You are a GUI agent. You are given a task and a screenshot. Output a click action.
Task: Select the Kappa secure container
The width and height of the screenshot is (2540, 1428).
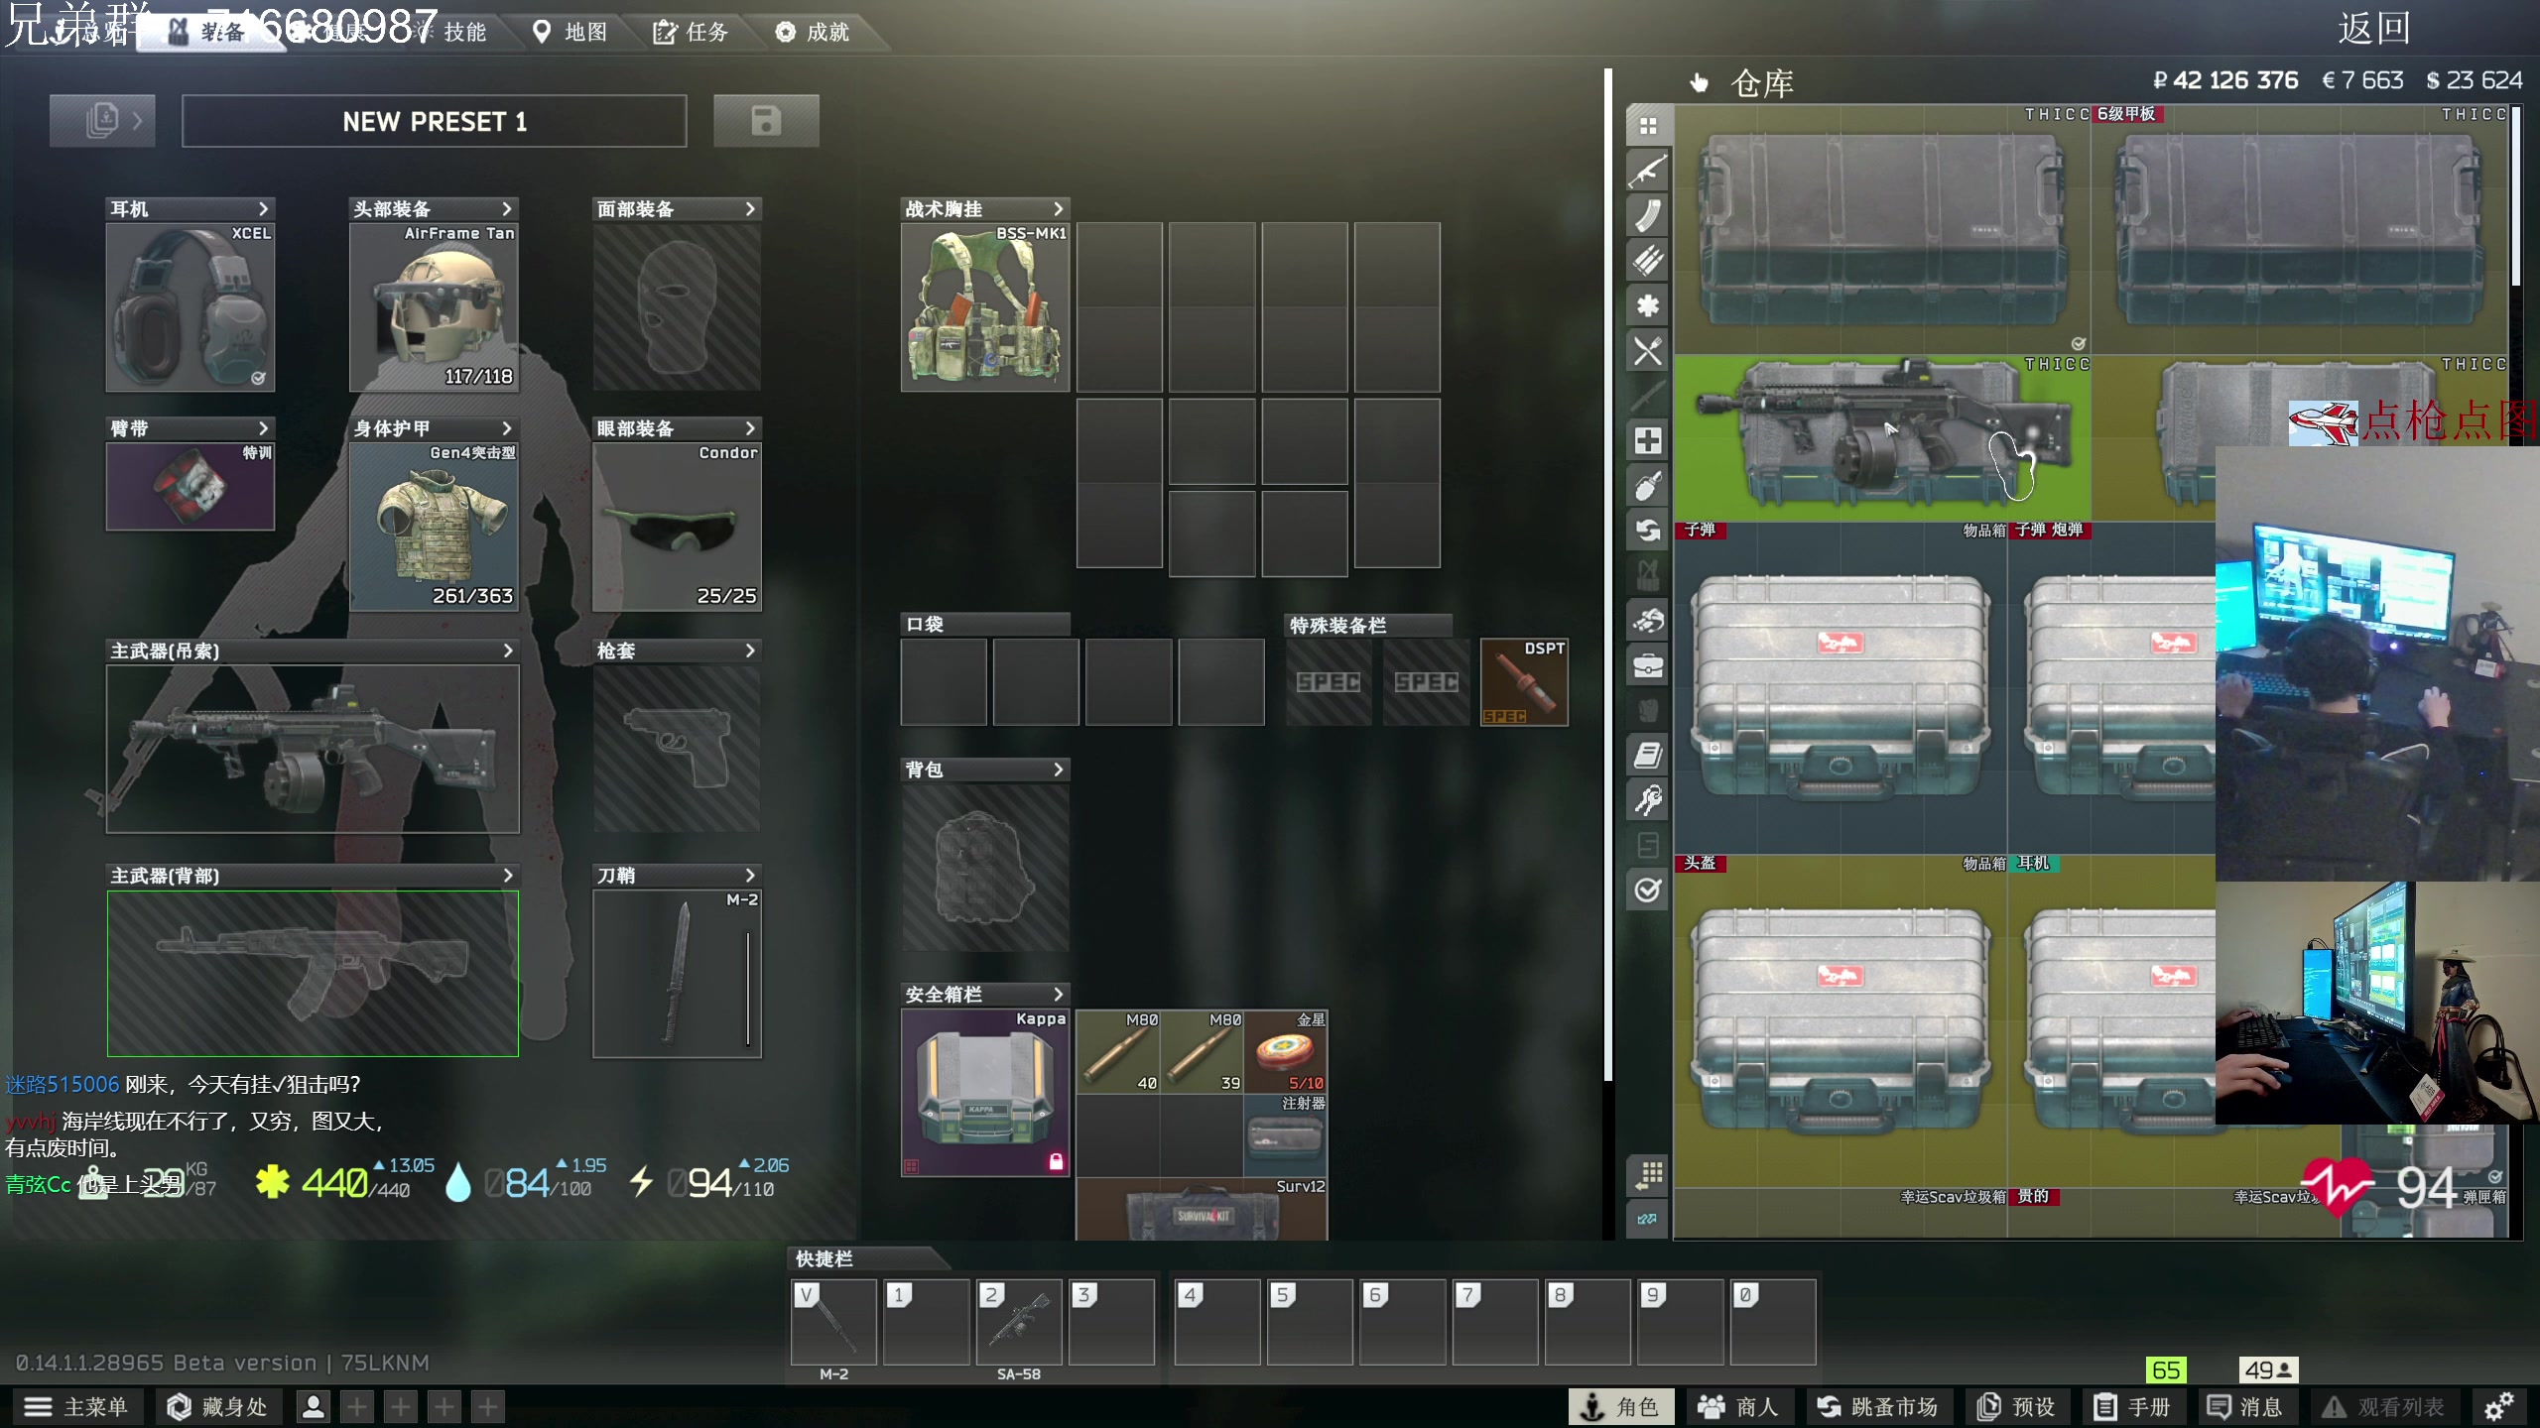(x=985, y=1093)
